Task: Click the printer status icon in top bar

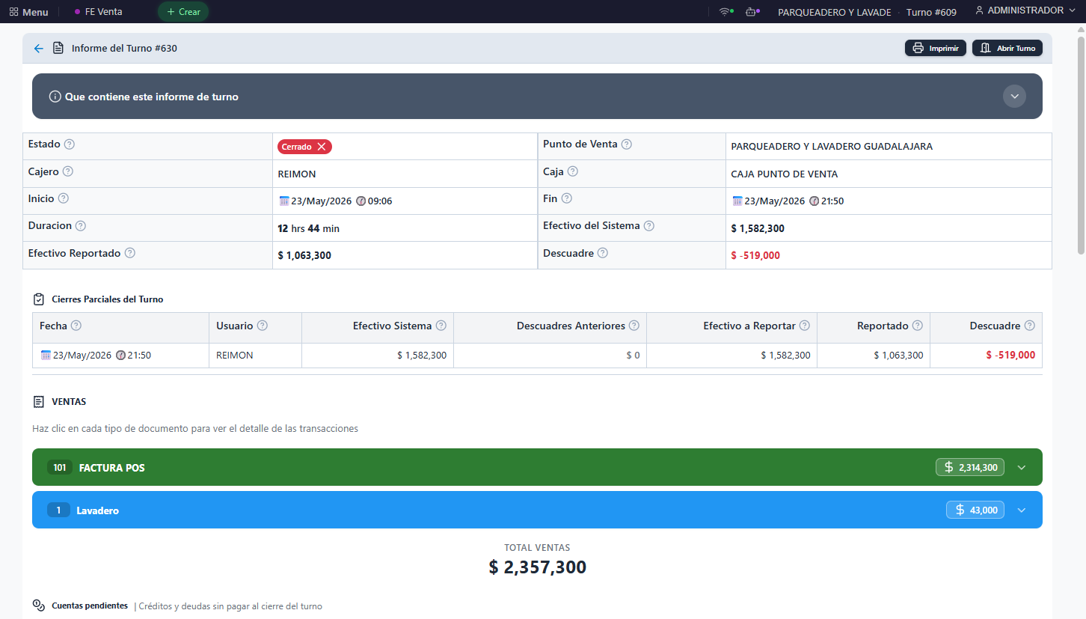Action: pos(752,11)
